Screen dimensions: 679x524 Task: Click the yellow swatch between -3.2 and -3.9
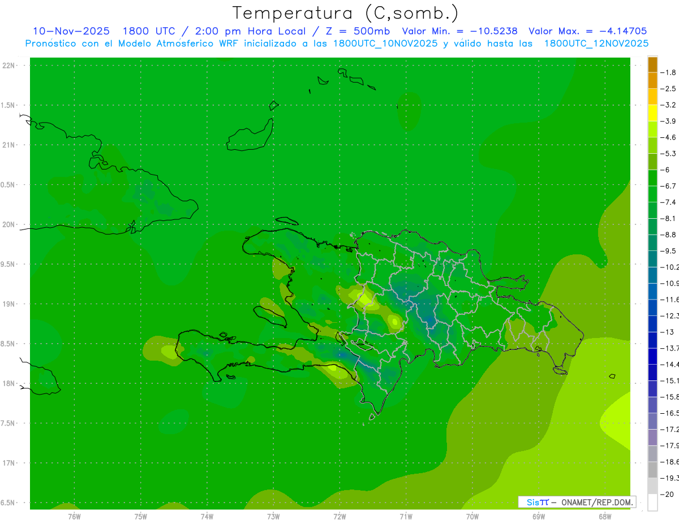pos(652,113)
